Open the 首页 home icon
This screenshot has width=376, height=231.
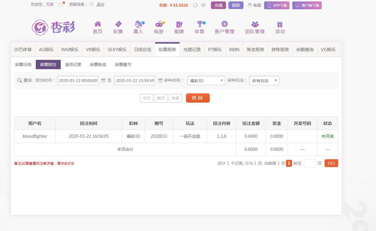98,24
